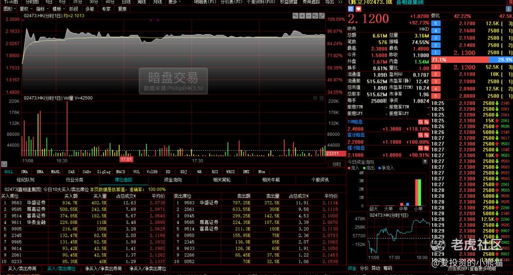513x275 pixels.
Task: Select buy level 5 red badge
Action: tap(436, 96)
